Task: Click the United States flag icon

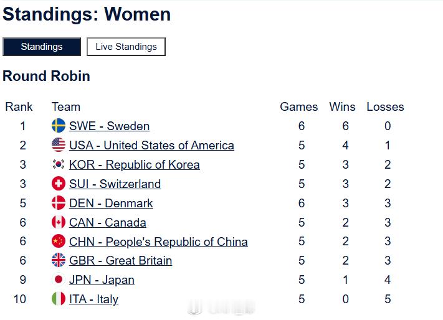Action: (59, 145)
